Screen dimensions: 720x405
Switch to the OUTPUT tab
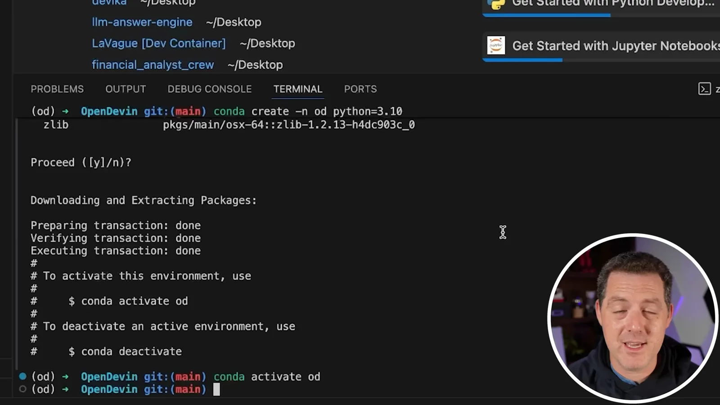point(126,89)
